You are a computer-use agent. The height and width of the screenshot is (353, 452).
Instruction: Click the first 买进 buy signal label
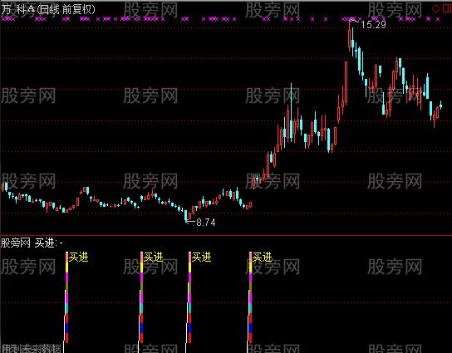[78, 257]
